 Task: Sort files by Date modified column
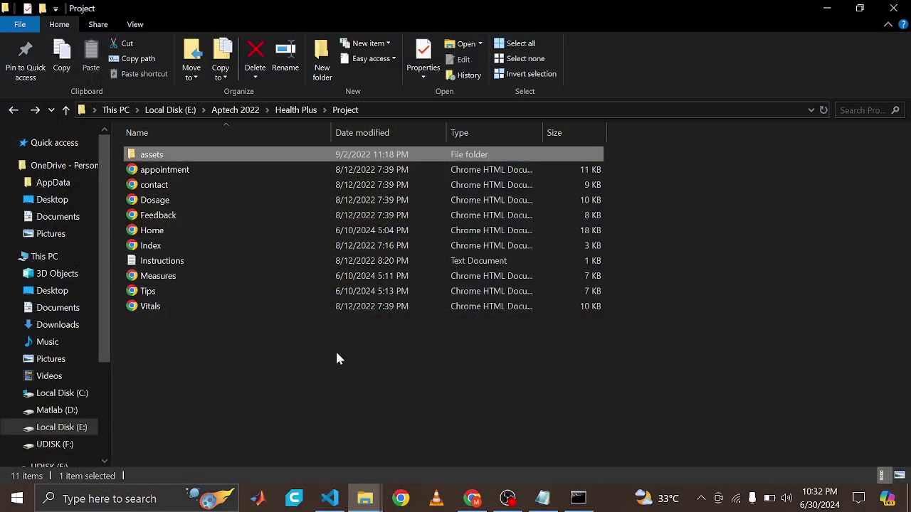pos(389,132)
